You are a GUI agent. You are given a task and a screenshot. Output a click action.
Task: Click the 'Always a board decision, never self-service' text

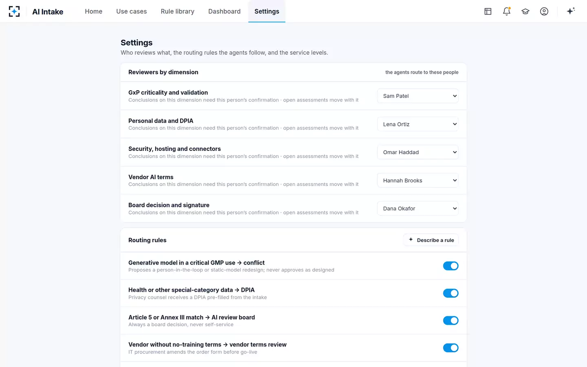181,325
